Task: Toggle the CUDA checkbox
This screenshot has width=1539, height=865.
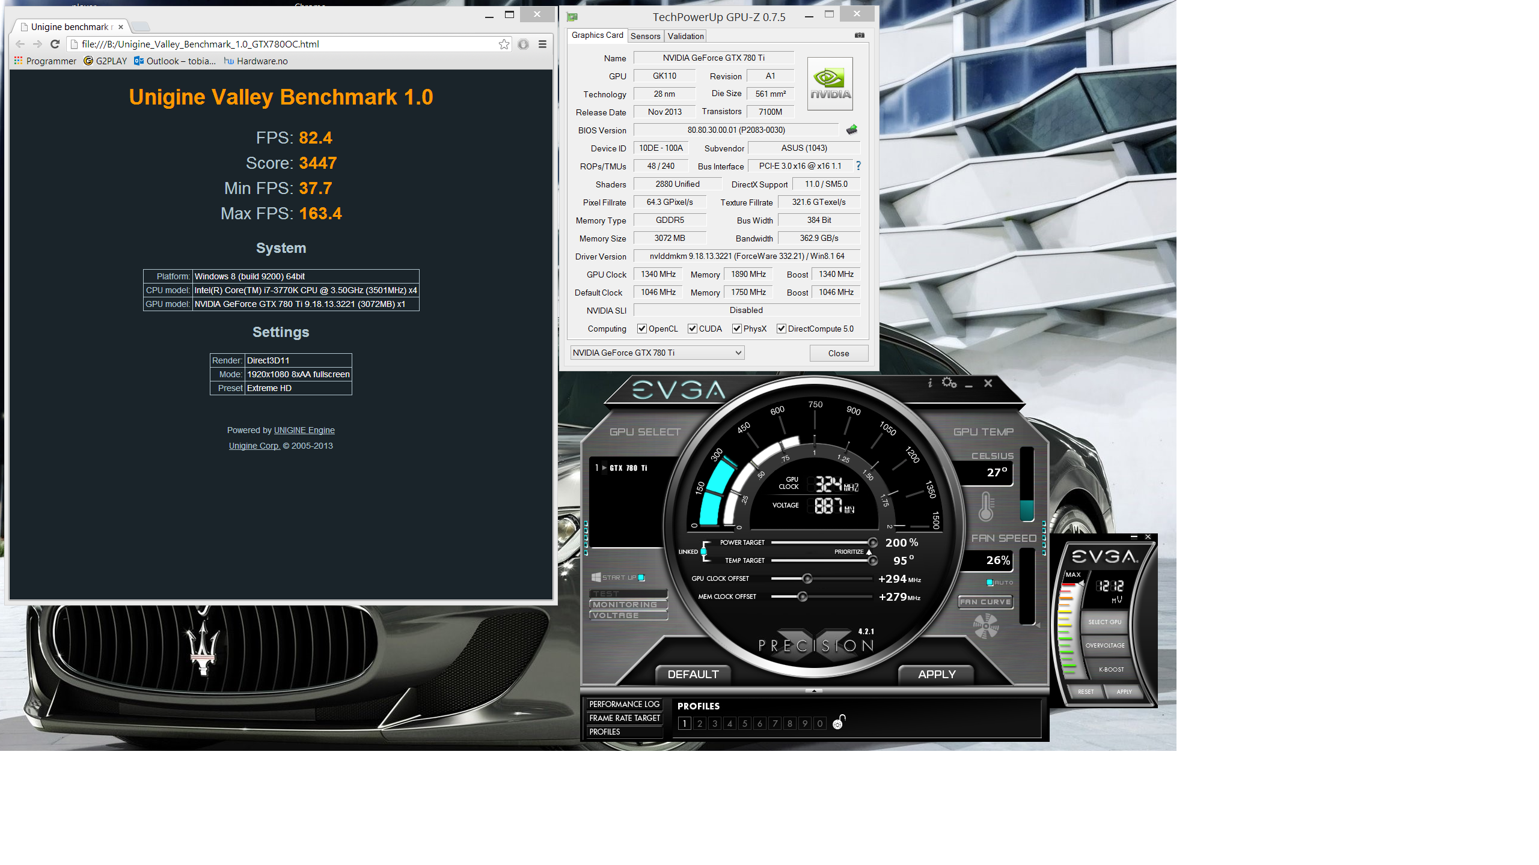Action: [x=693, y=329]
